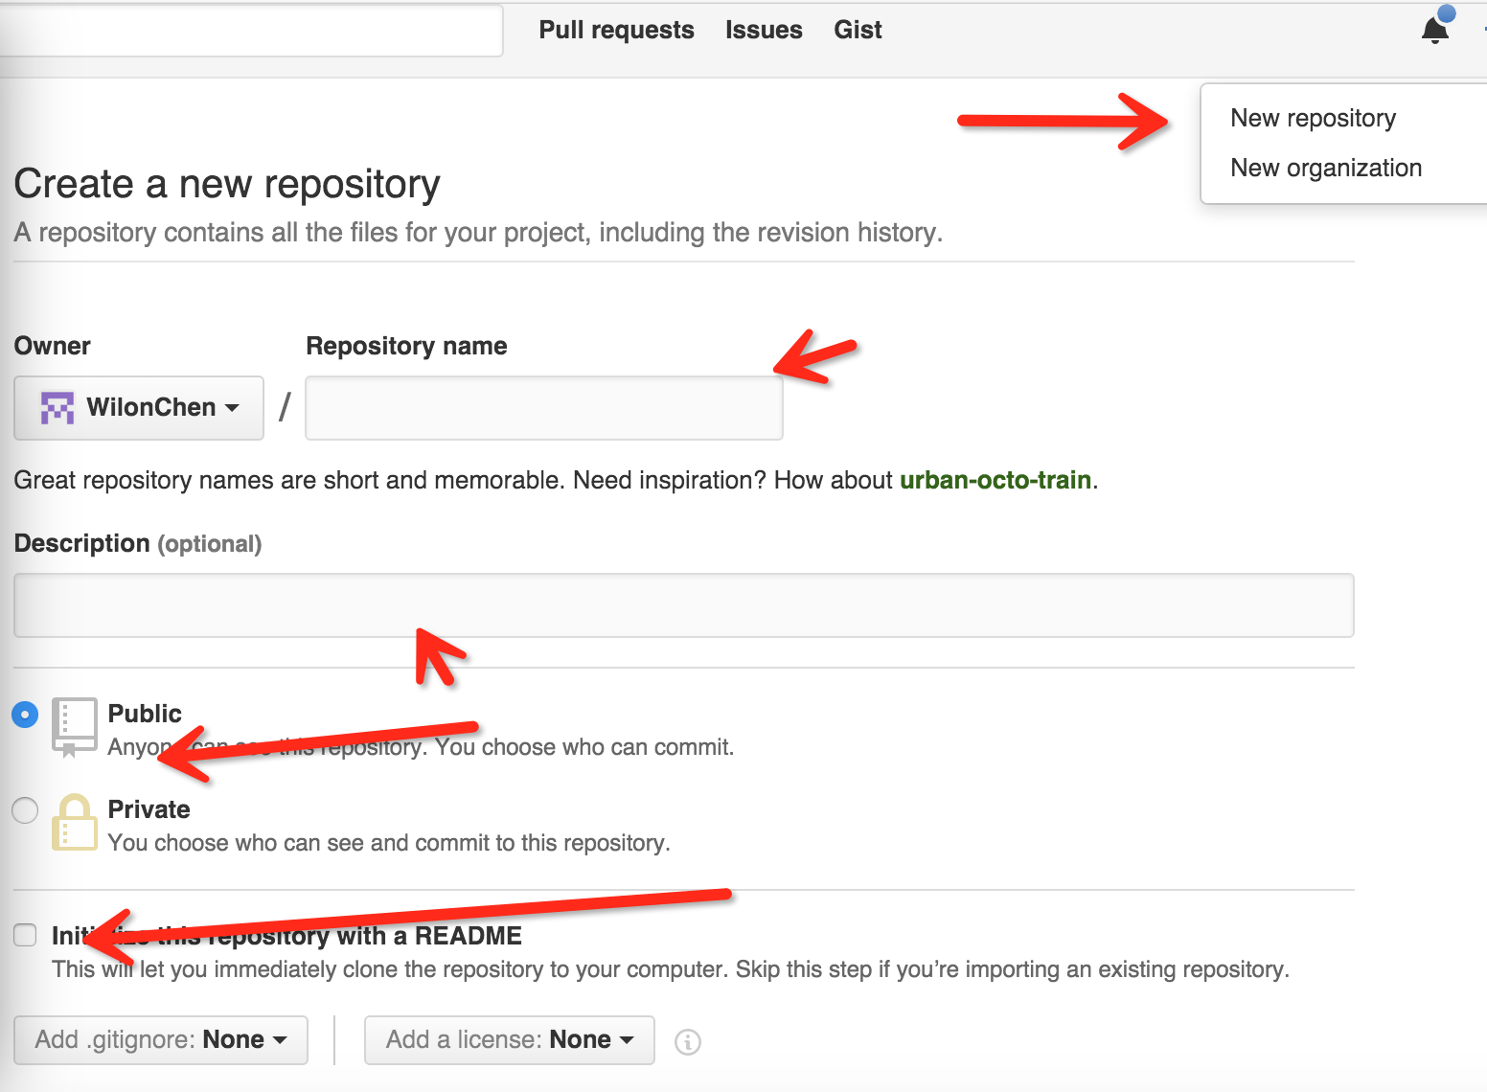
Task: Select the Private radio button
Action: point(25,810)
